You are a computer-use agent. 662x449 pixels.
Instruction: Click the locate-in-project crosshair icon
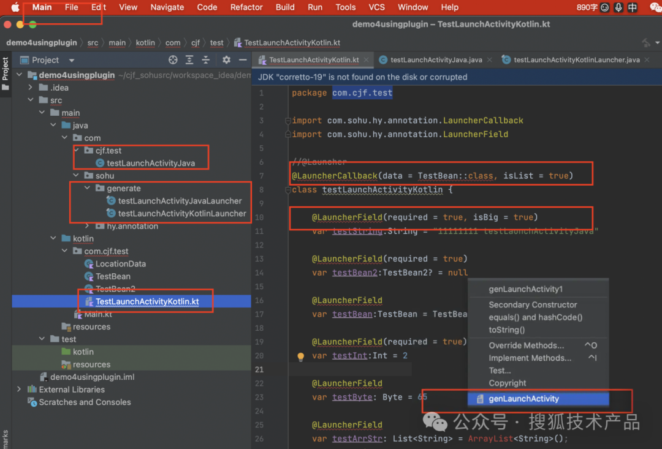point(173,60)
